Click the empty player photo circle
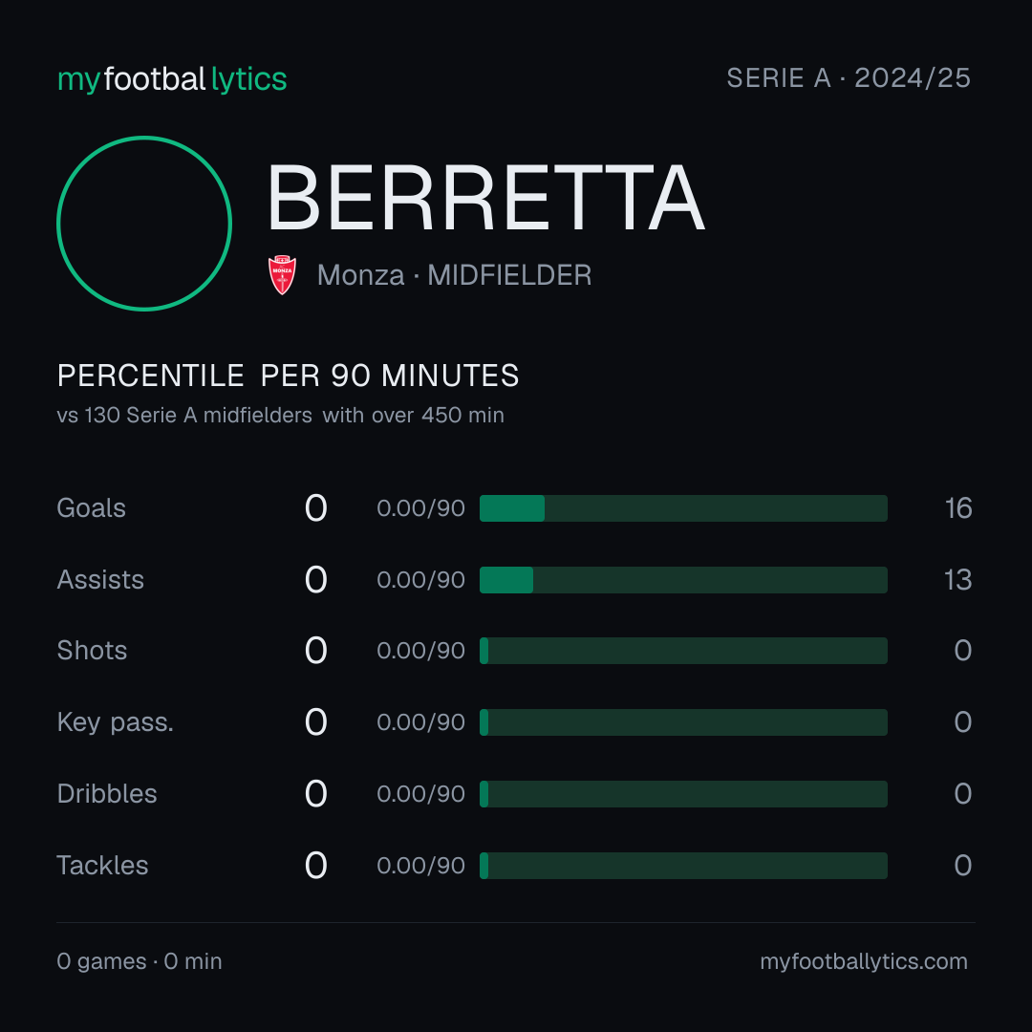1032x1032 pixels. (x=144, y=223)
